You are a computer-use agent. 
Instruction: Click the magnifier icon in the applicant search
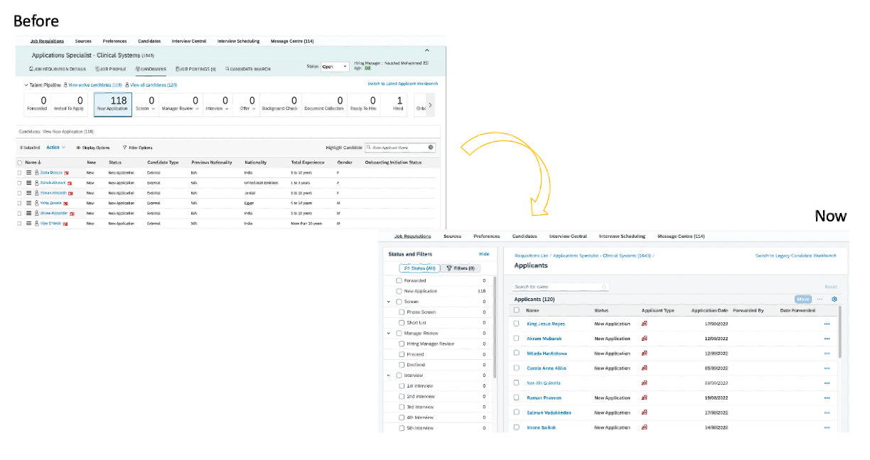click(x=604, y=286)
